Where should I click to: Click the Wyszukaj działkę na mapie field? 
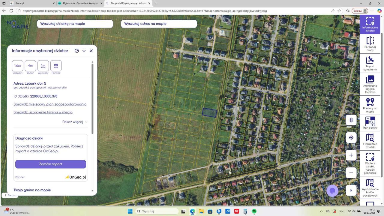click(75, 24)
